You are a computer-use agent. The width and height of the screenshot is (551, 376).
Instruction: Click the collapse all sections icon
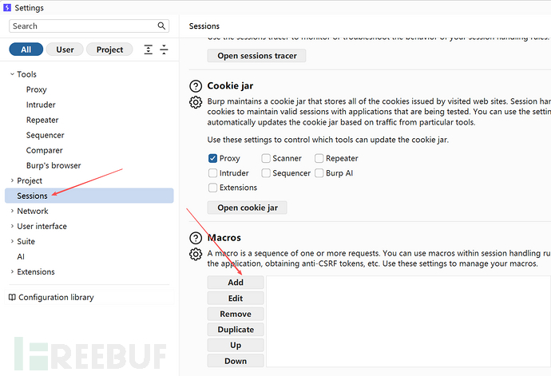pyautogui.click(x=164, y=49)
